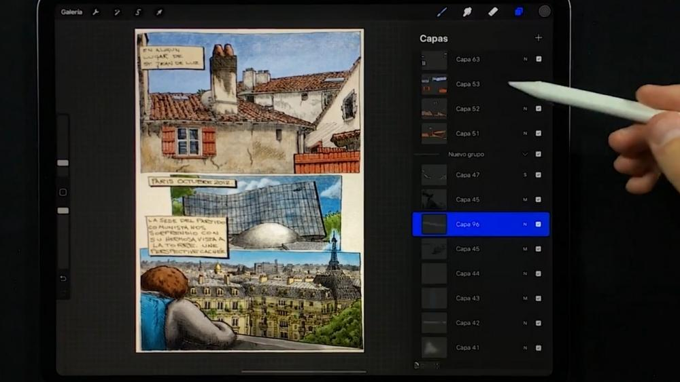Activate the Transform arrow tool

pyautogui.click(x=160, y=12)
